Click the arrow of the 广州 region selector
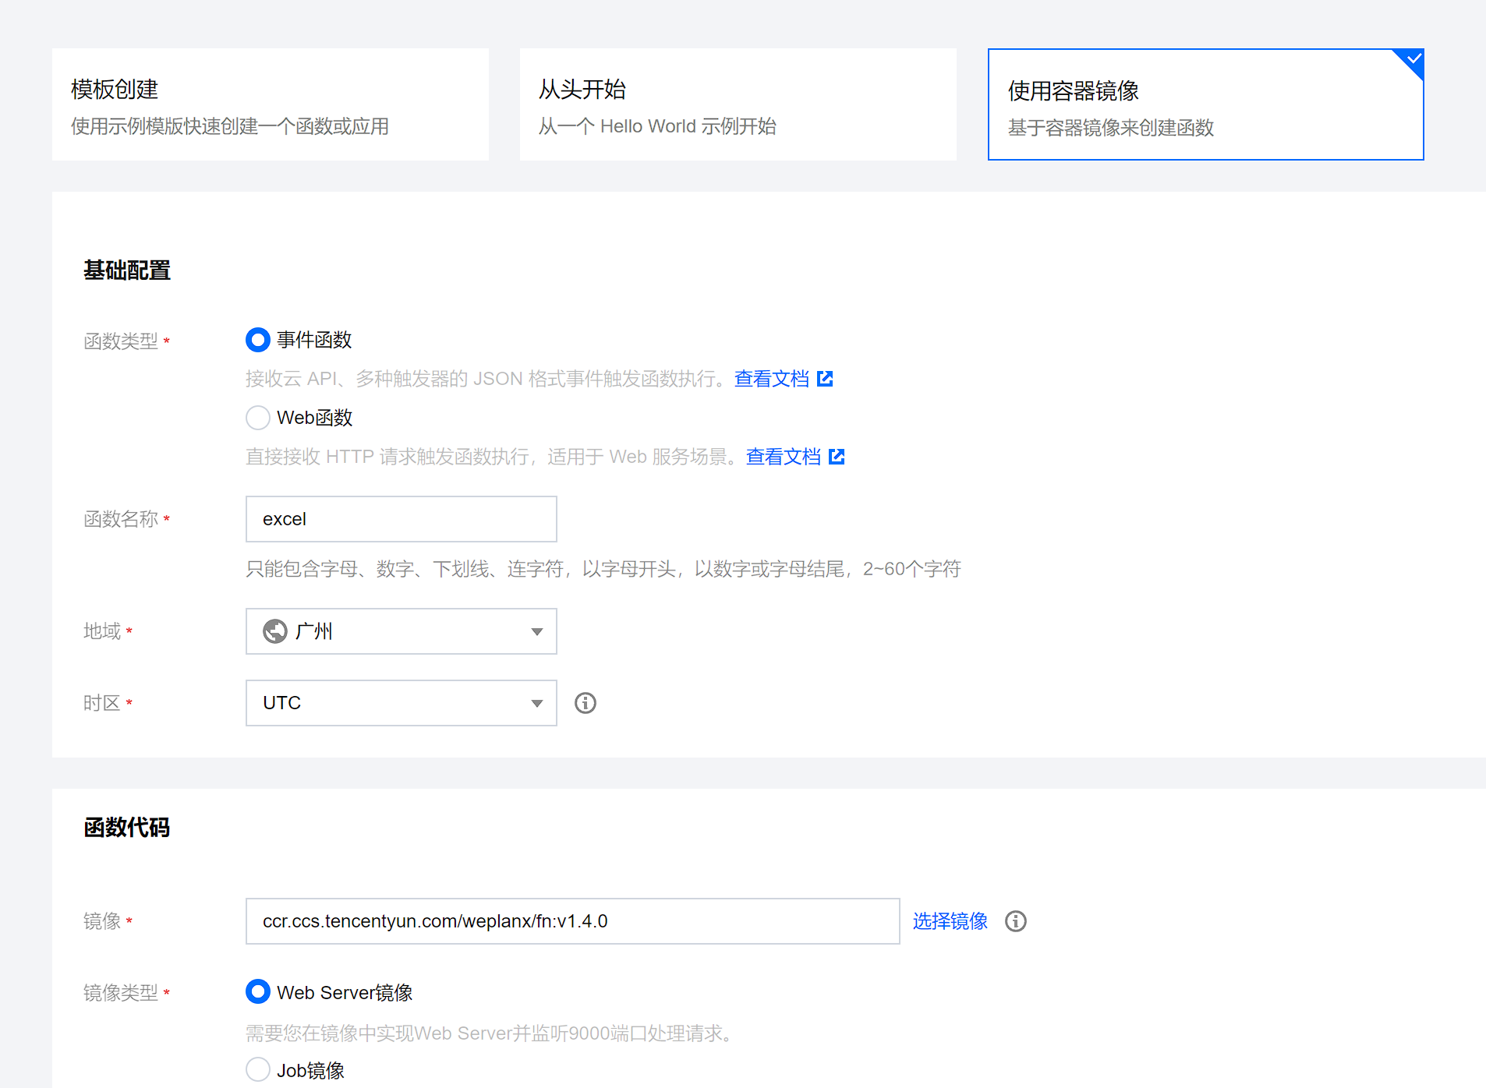 (536, 631)
